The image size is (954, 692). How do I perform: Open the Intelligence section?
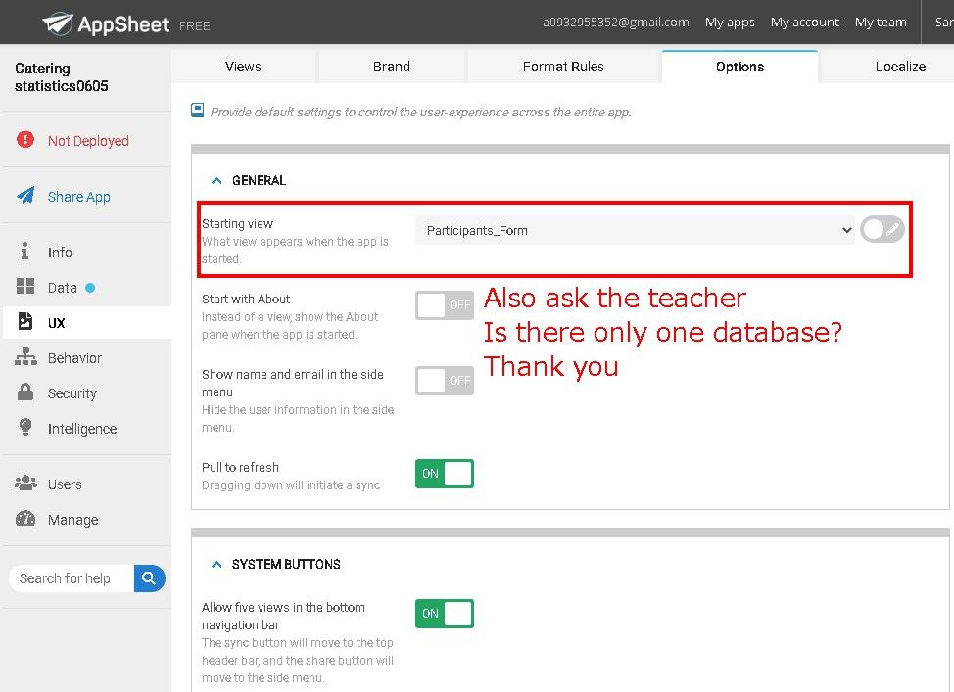pos(82,429)
